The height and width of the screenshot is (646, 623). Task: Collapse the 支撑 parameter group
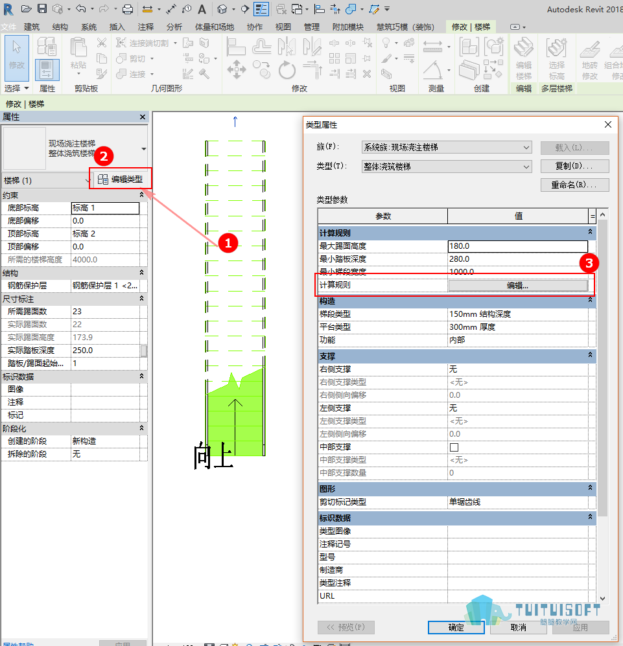tap(590, 355)
